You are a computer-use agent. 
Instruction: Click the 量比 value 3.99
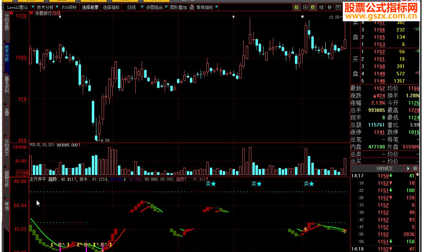(x=414, y=125)
